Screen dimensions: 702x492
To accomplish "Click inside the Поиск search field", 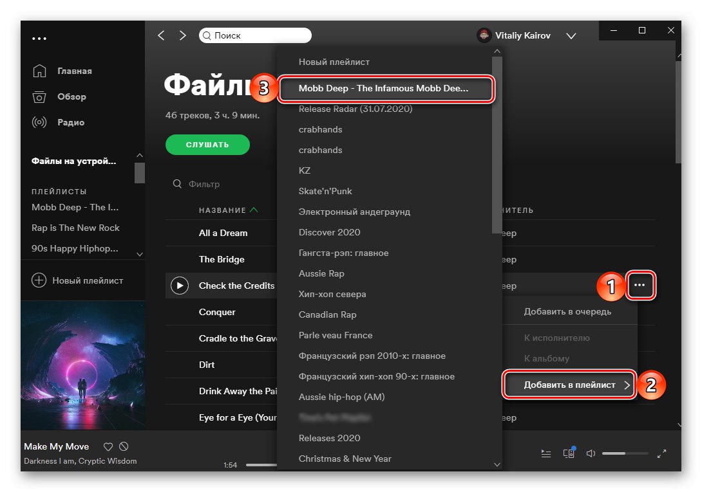I will tap(258, 35).
